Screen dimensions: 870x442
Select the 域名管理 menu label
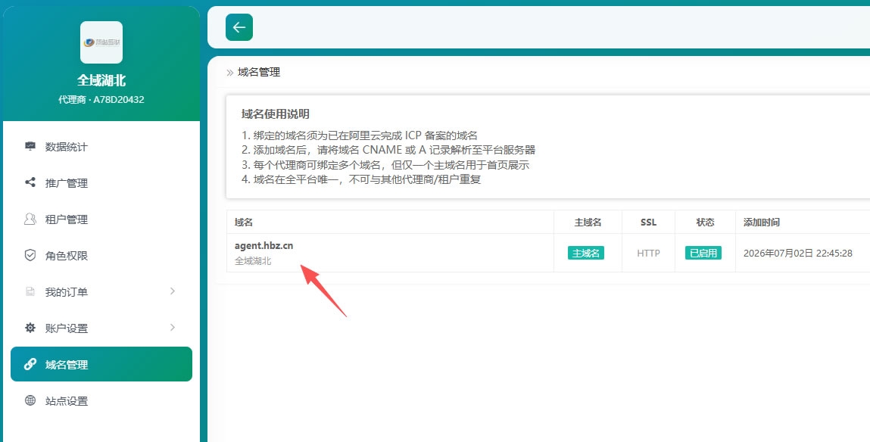67,365
